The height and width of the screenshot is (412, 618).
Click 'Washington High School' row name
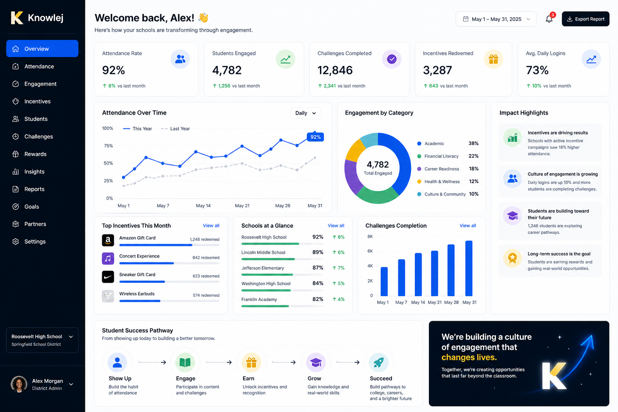(x=266, y=284)
